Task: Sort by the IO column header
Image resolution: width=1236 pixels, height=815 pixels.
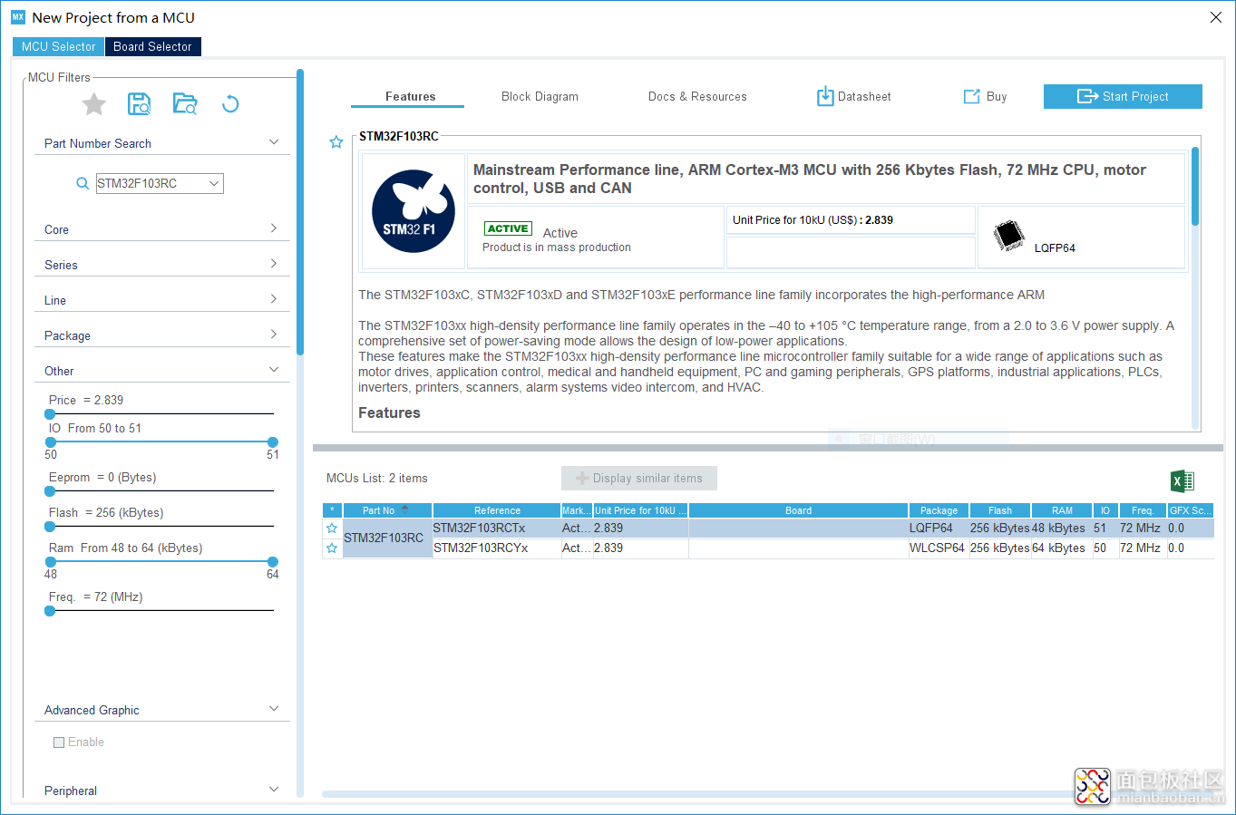Action: pyautogui.click(x=1105, y=510)
